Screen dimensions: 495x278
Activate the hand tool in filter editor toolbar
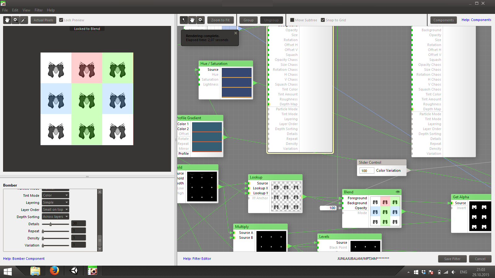pyautogui.click(x=192, y=20)
